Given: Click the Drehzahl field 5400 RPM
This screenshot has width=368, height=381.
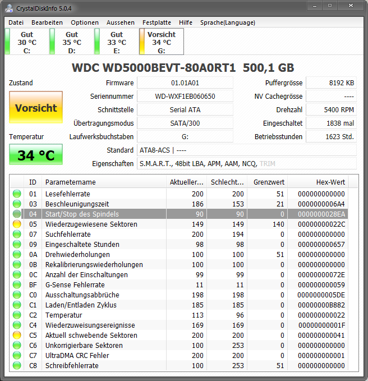Looking at the screenshot, I should coord(332,110).
